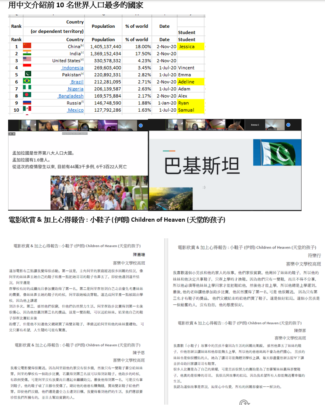Viewport: 325px width, 405px height.
Task: Follow the Mexico hyperlink
Action: pos(75,110)
